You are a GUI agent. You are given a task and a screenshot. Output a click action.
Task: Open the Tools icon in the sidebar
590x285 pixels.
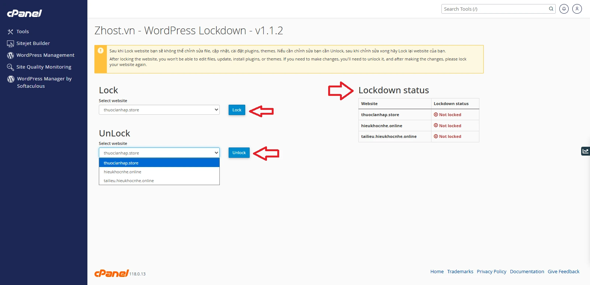tap(10, 32)
